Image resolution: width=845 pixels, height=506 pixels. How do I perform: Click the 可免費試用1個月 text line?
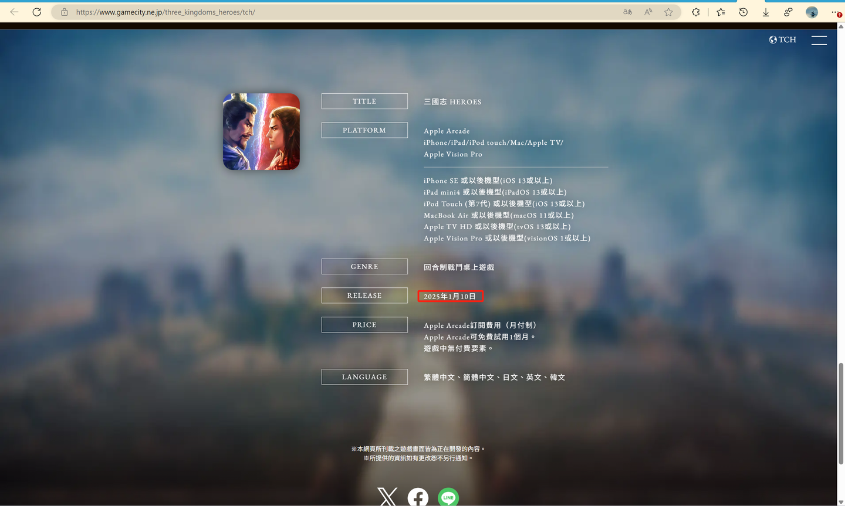point(479,337)
